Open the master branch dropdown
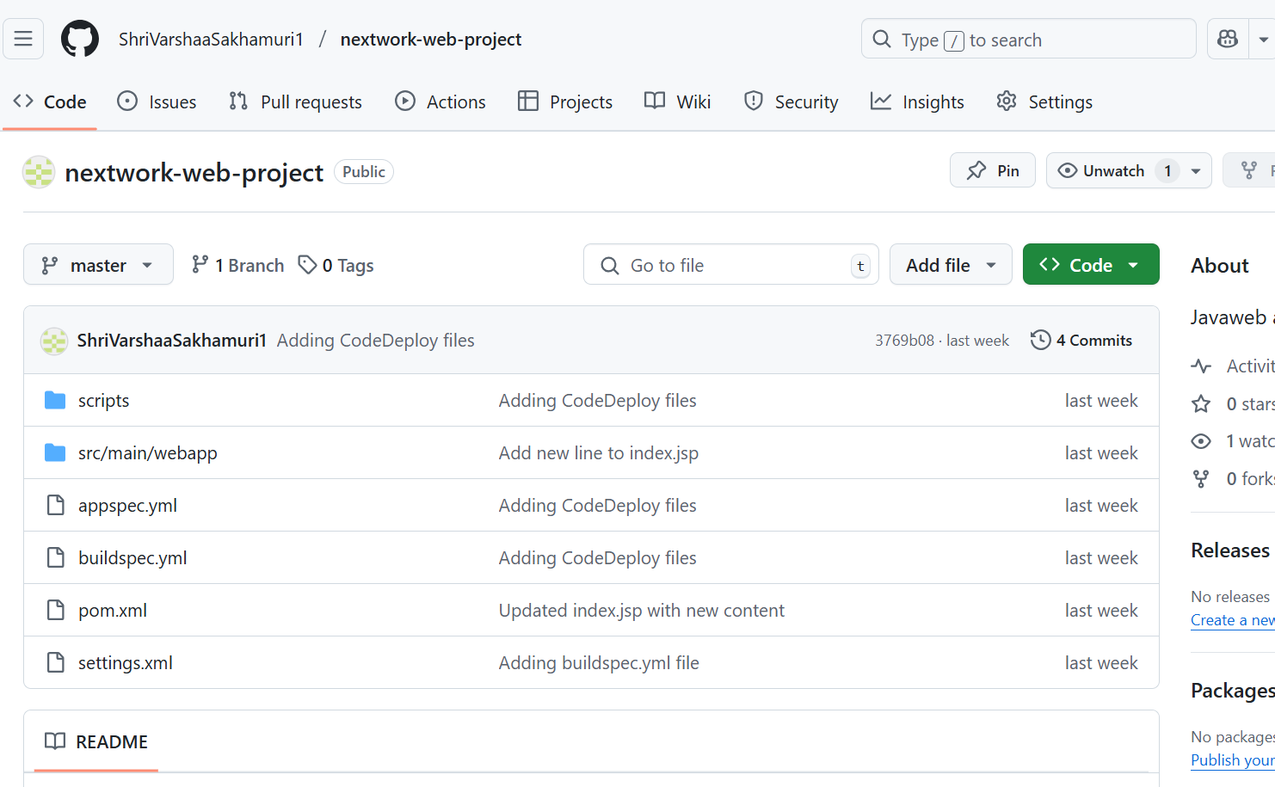Image resolution: width=1275 pixels, height=787 pixels. tap(98, 264)
